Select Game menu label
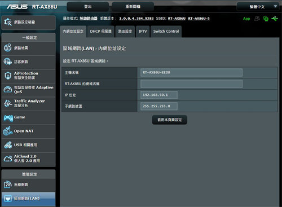Image resolution: width=282 pixels, height=207 pixels. [20, 117]
